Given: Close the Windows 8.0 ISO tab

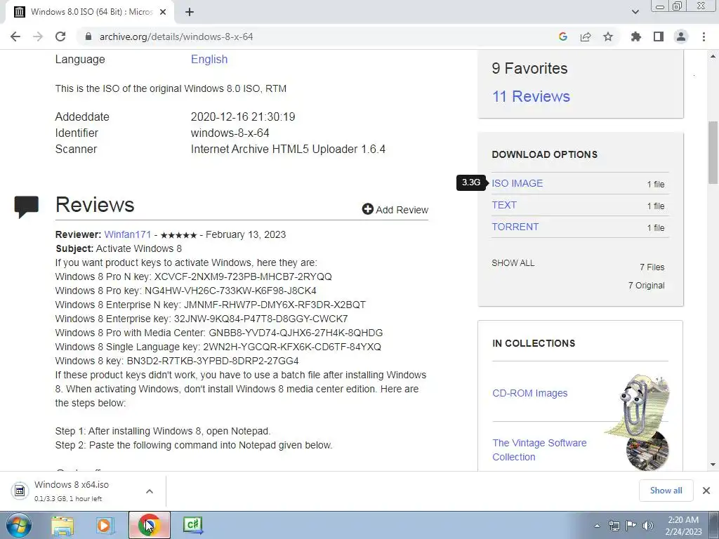Looking at the screenshot, I should pyautogui.click(x=163, y=12).
